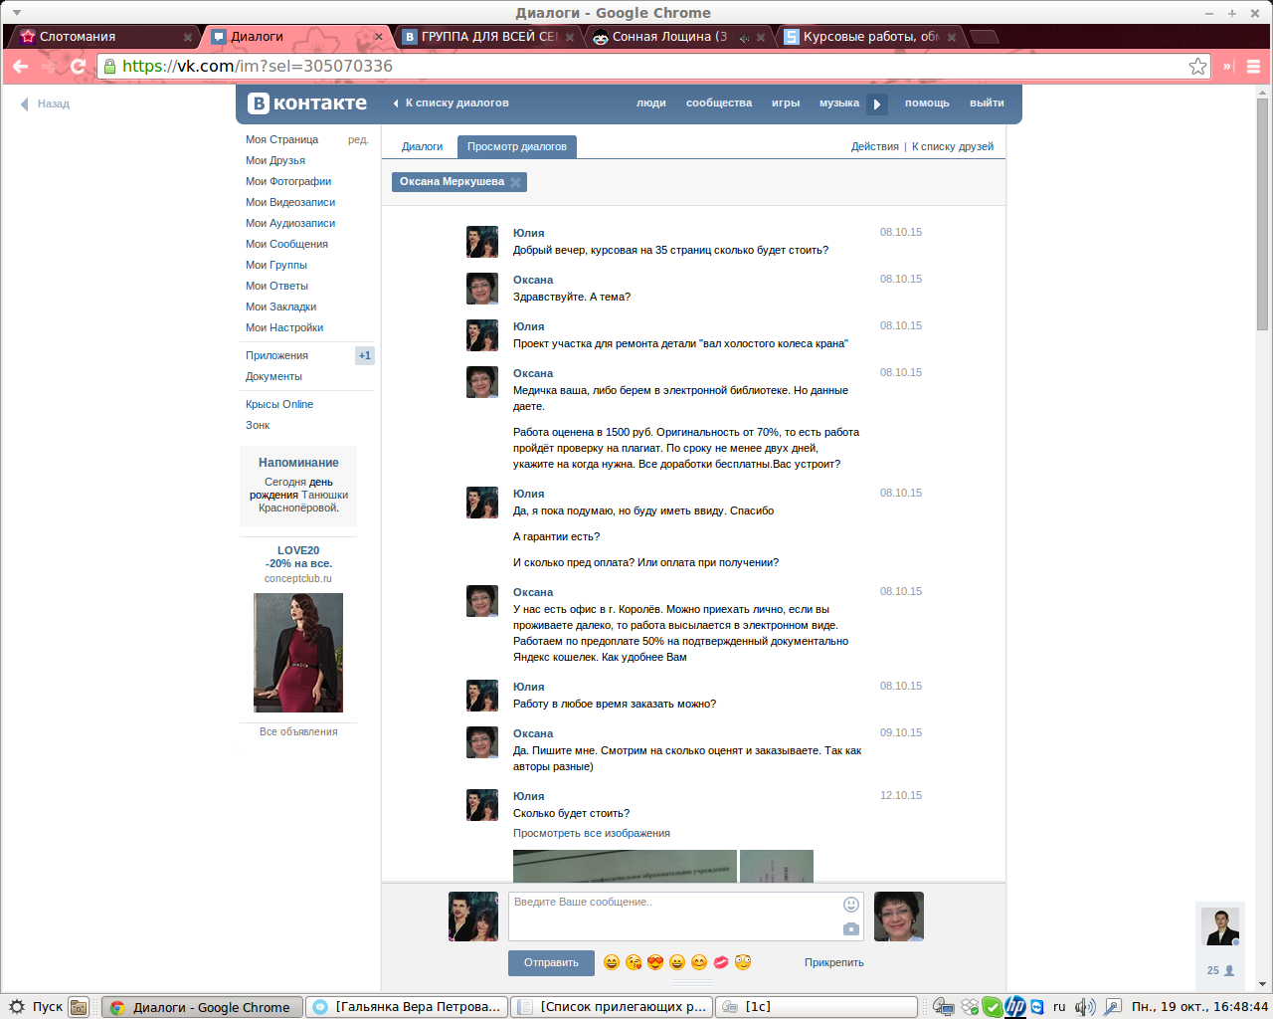Open Мои Сообщения in sidebar
This screenshot has width=1273, height=1019.
pos(286,244)
